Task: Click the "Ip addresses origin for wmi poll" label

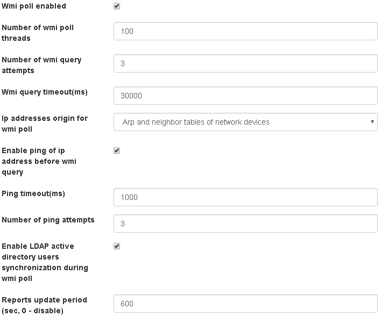Action: (45, 124)
